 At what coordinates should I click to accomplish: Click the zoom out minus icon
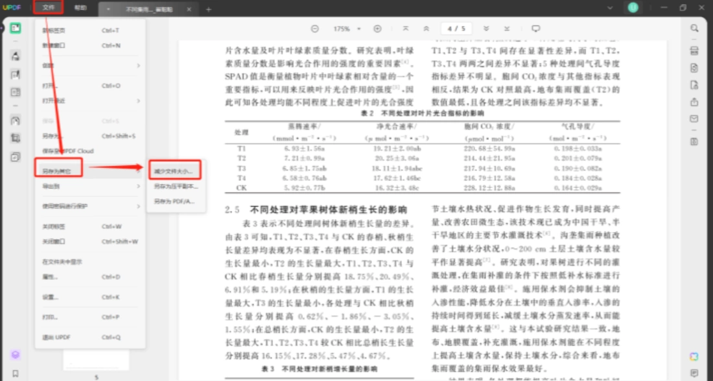[314, 29]
